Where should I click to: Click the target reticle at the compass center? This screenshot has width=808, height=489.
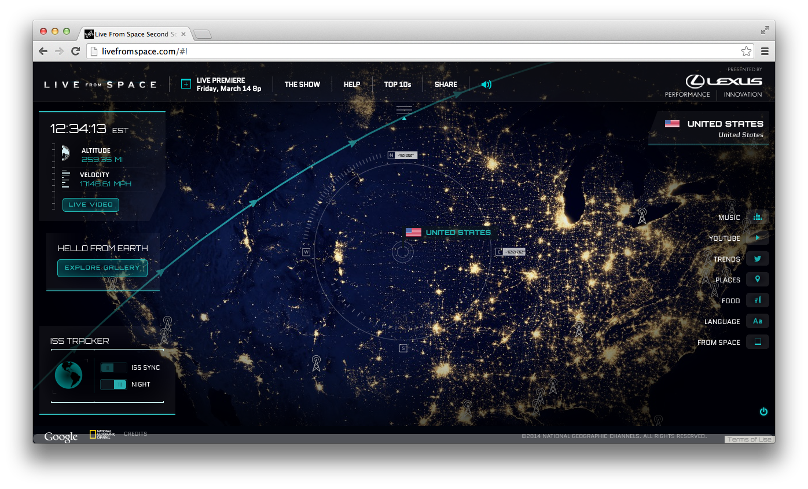(x=402, y=252)
